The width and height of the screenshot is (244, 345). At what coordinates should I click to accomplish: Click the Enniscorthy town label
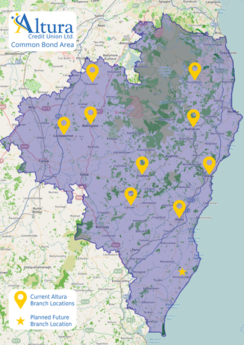[x=120, y=281]
